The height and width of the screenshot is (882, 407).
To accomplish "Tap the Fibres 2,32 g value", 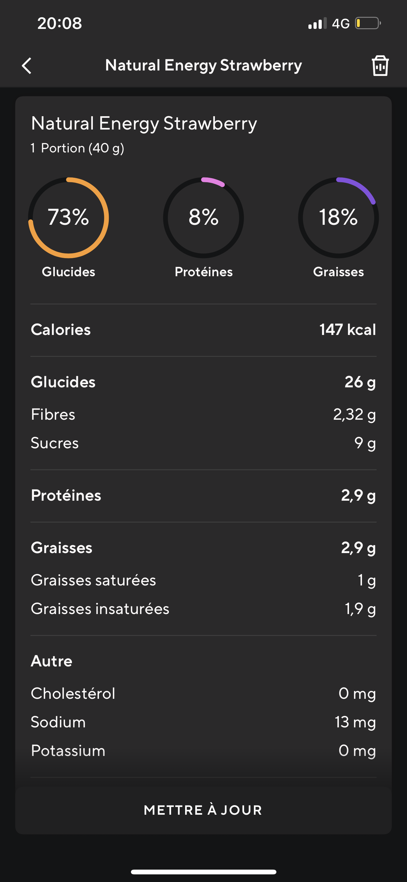I will [x=354, y=414].
